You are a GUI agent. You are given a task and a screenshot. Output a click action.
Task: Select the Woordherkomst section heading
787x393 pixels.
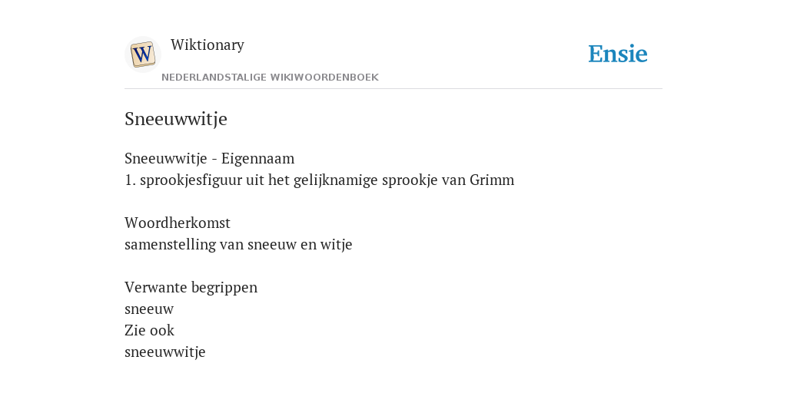(178, 223)
